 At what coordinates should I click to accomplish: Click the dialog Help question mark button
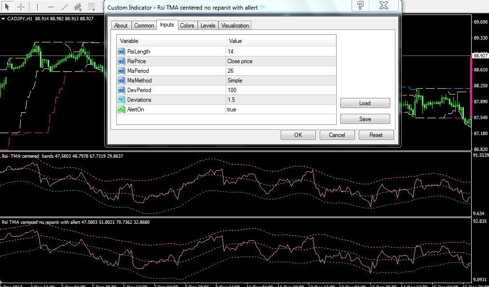click(x=360, y=5)
